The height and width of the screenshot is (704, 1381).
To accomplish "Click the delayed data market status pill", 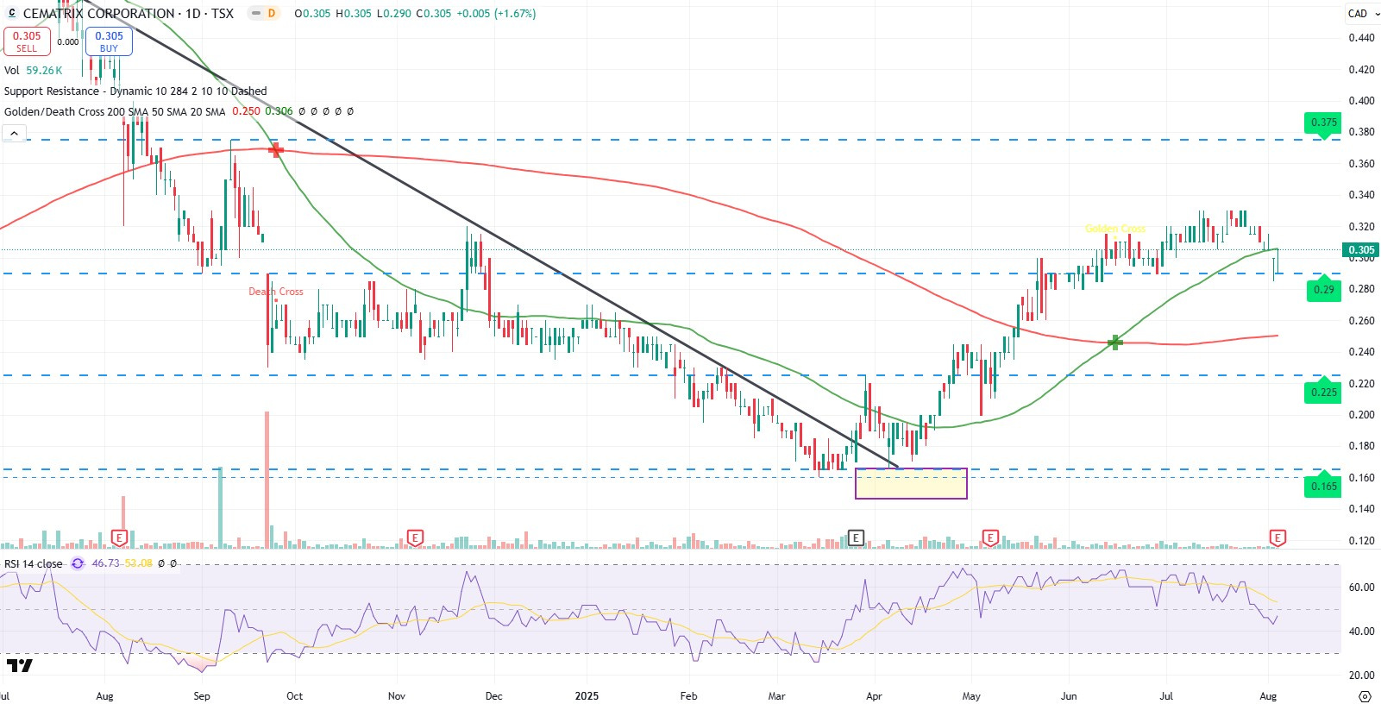I will click(x=265, y=14).
